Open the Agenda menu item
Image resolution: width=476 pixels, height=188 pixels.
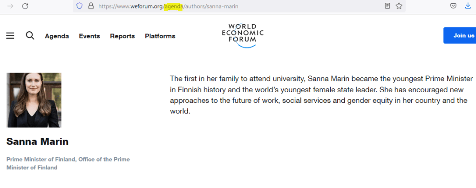coord(57,36)
